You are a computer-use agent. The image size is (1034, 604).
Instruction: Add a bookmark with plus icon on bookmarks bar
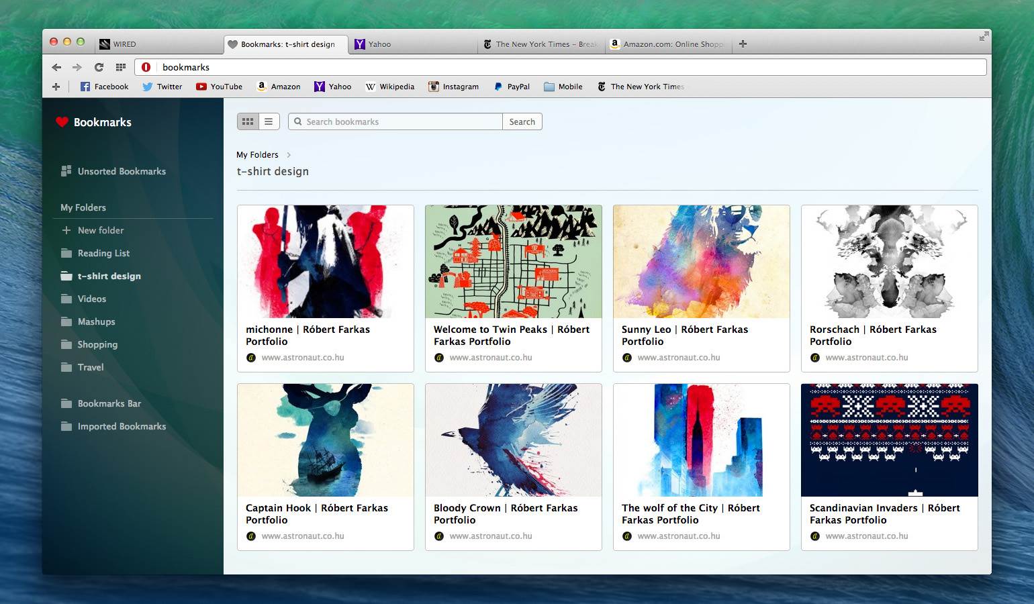pyautogui.click(x=56, y=87)
